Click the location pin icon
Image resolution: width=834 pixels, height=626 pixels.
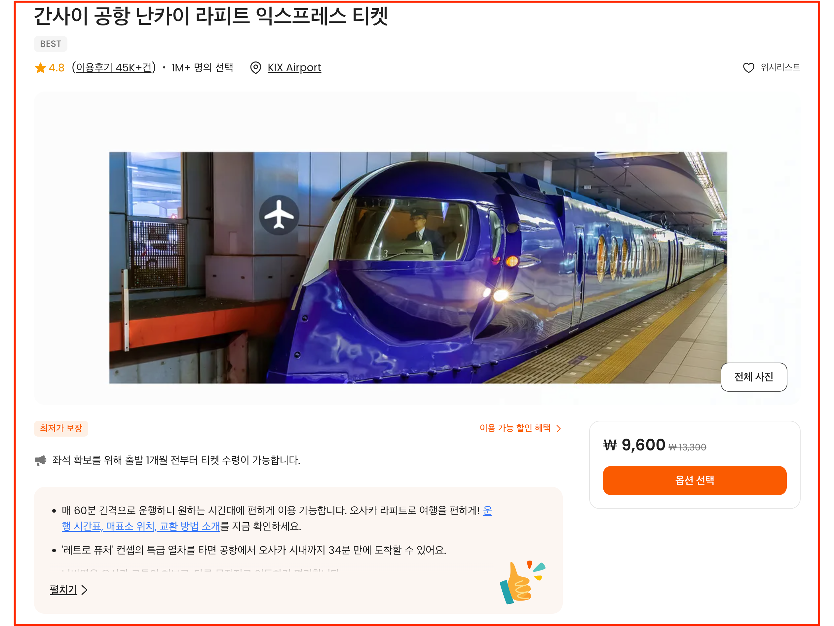tap(256, 68)
